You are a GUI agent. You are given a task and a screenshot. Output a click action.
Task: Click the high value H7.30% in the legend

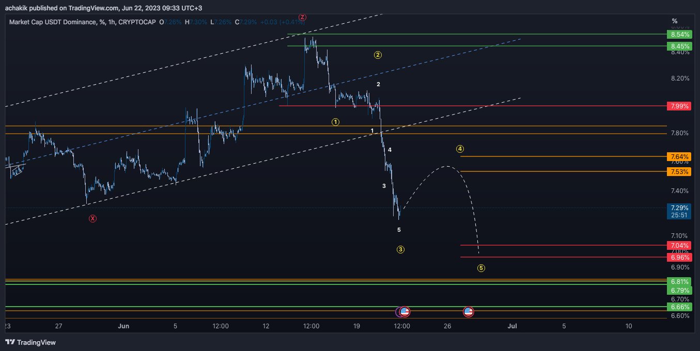pos(196,22)
